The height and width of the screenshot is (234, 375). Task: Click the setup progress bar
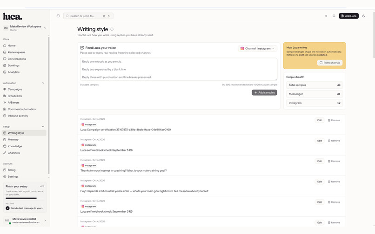[x=25, y=198]
